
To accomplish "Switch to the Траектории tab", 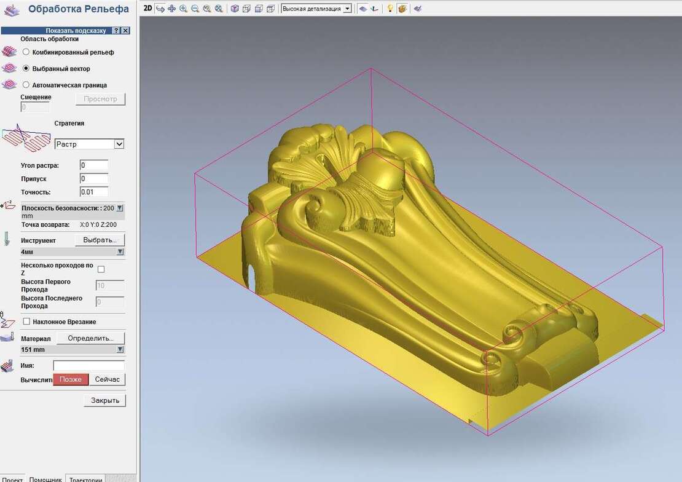I will tap(85, 479).
